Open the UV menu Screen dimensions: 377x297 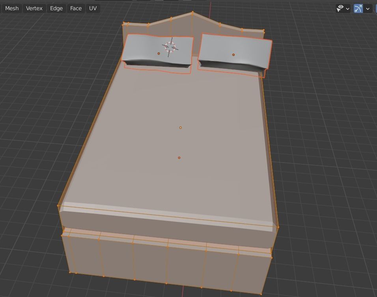tap(93, 8)
